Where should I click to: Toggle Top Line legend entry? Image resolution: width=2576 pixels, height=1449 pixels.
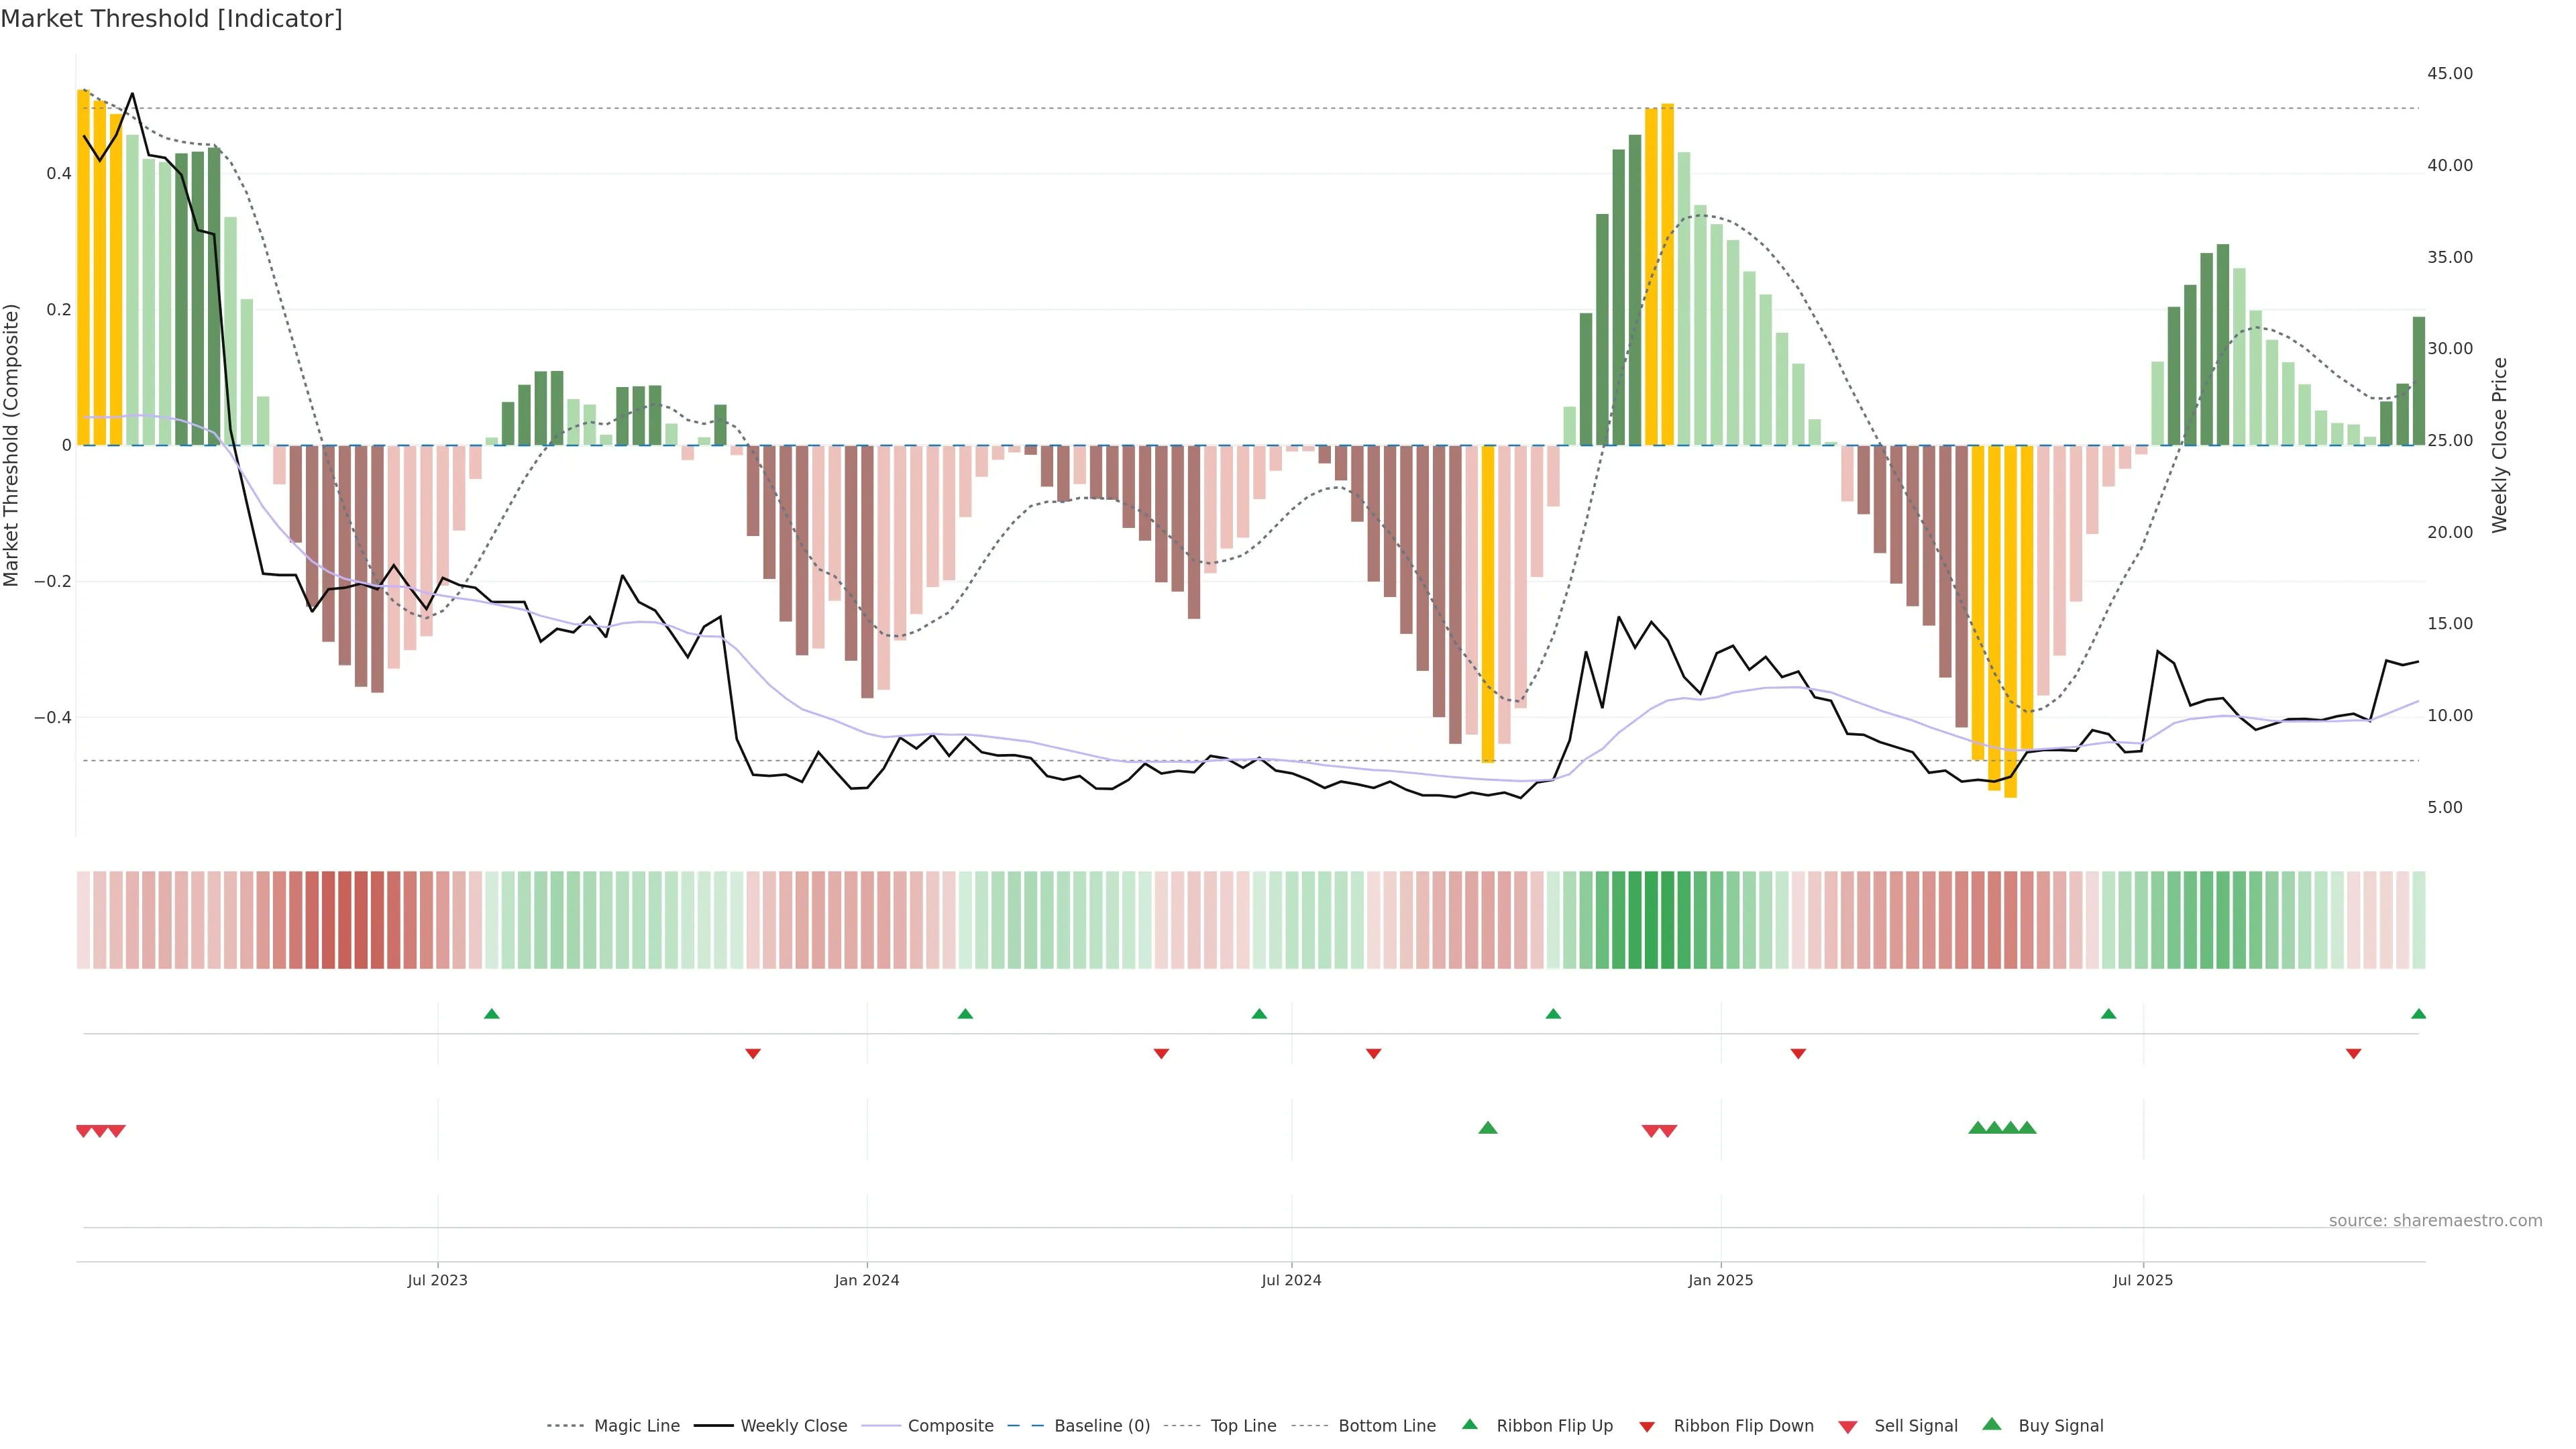pyautogui.click(x=1243, y=1426)
